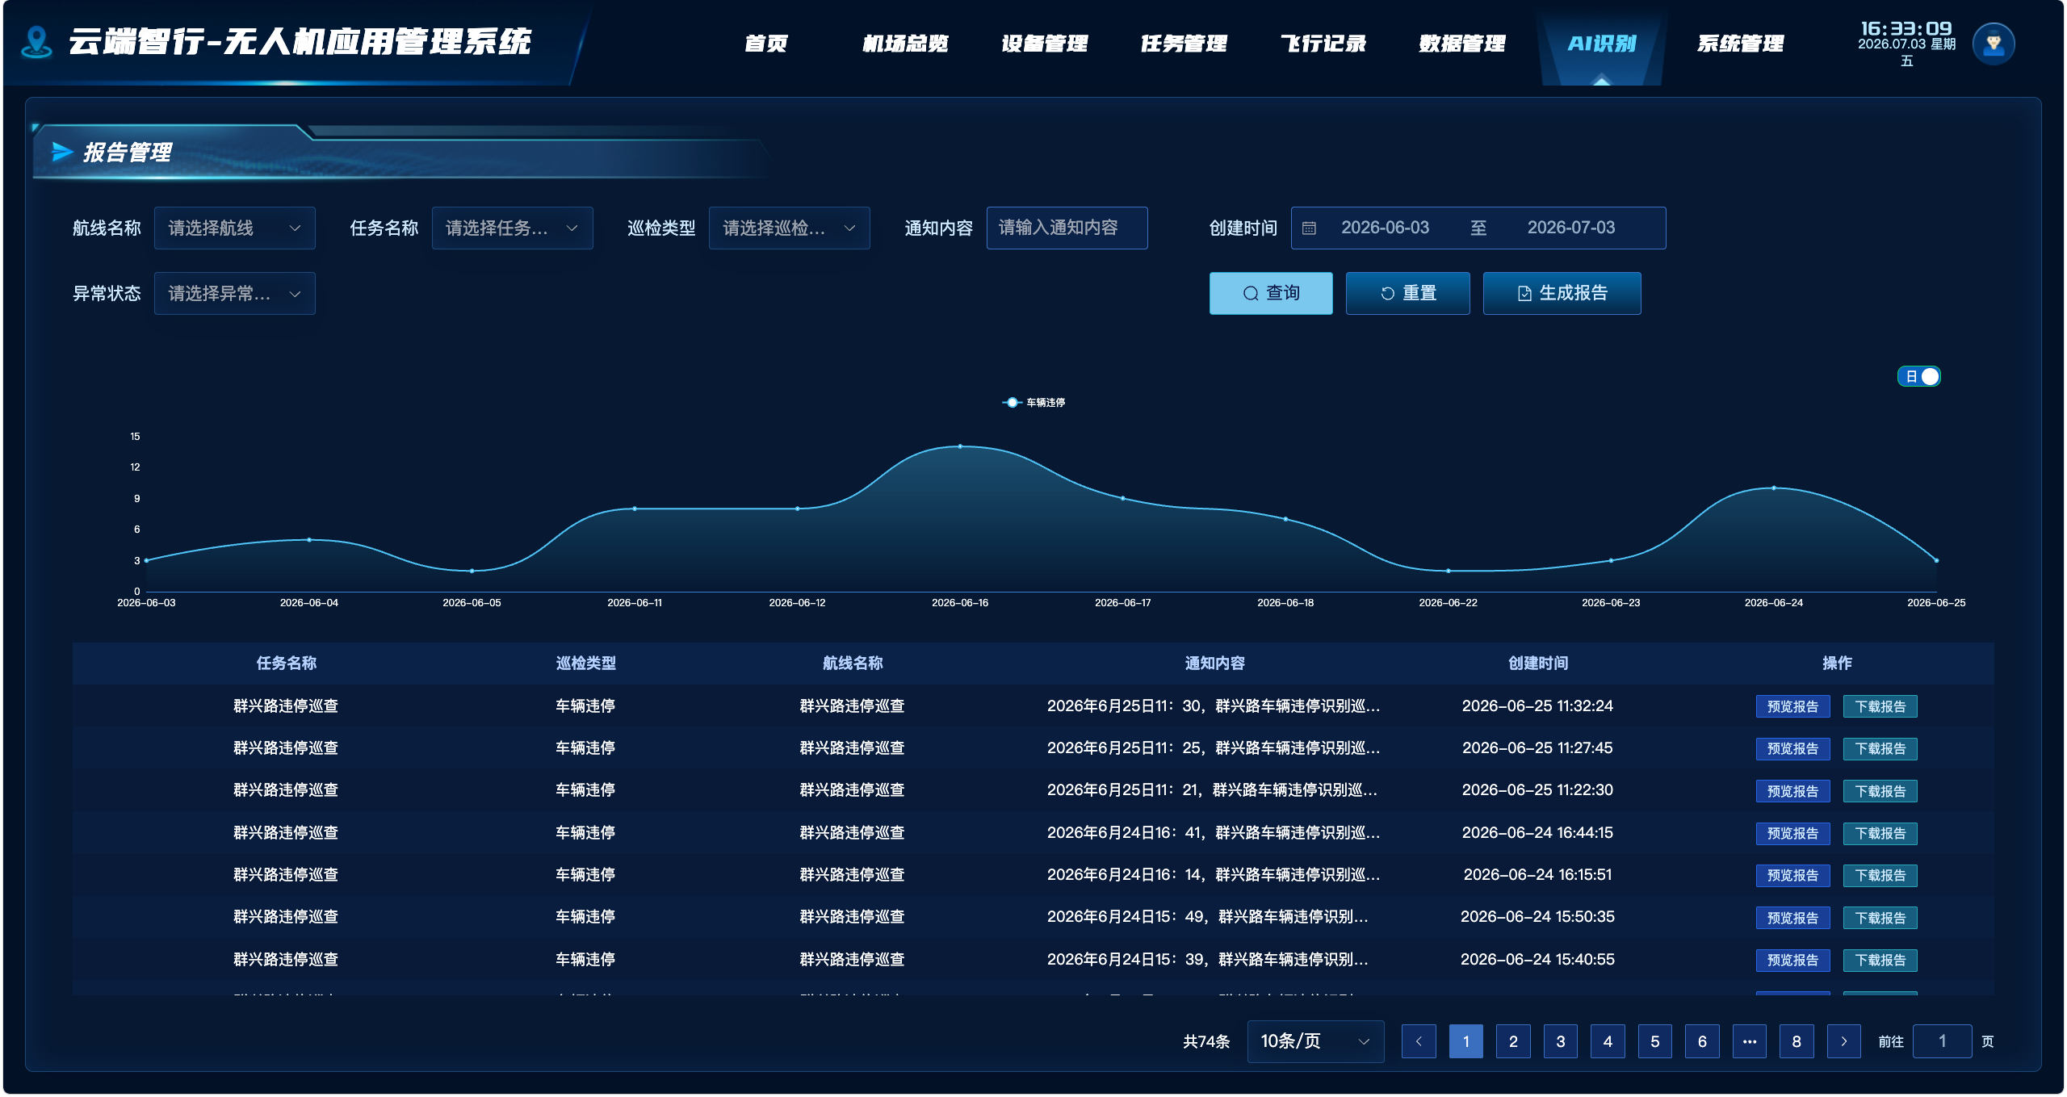The height and width of the screenshot is (1097, 2067).
Task: Open the 数据管理 menu
Action: 1462,44
